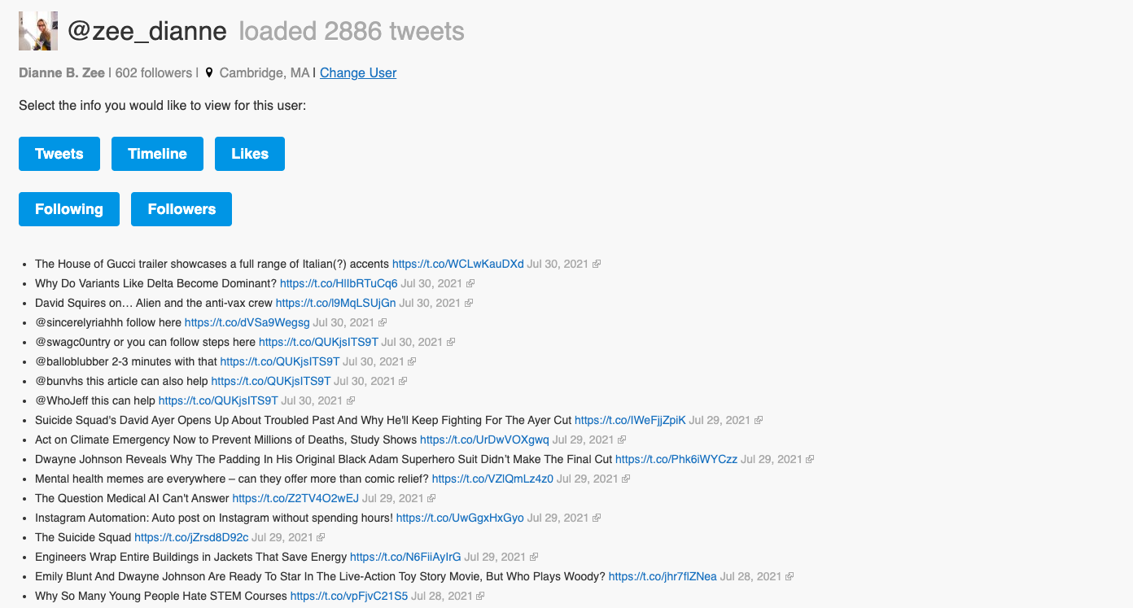Open external link icon for House of Gucci tweet
1133x608 pixels.
pyautogui.click(x=597, y=264)
